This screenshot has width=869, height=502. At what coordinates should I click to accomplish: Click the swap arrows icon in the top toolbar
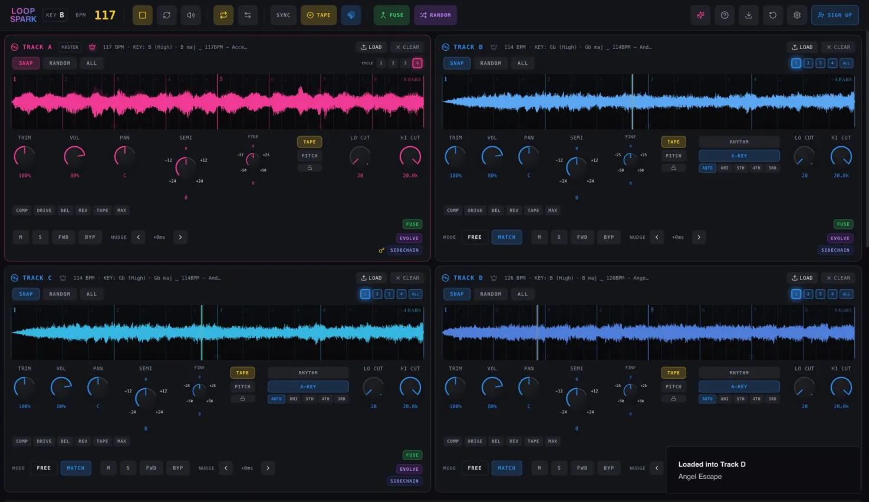click(x=248, y=15)
